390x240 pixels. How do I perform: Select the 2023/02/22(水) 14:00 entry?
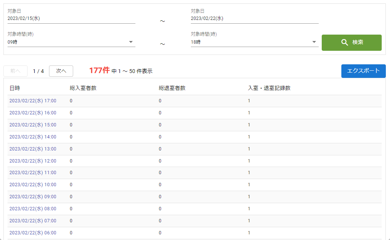33,137
